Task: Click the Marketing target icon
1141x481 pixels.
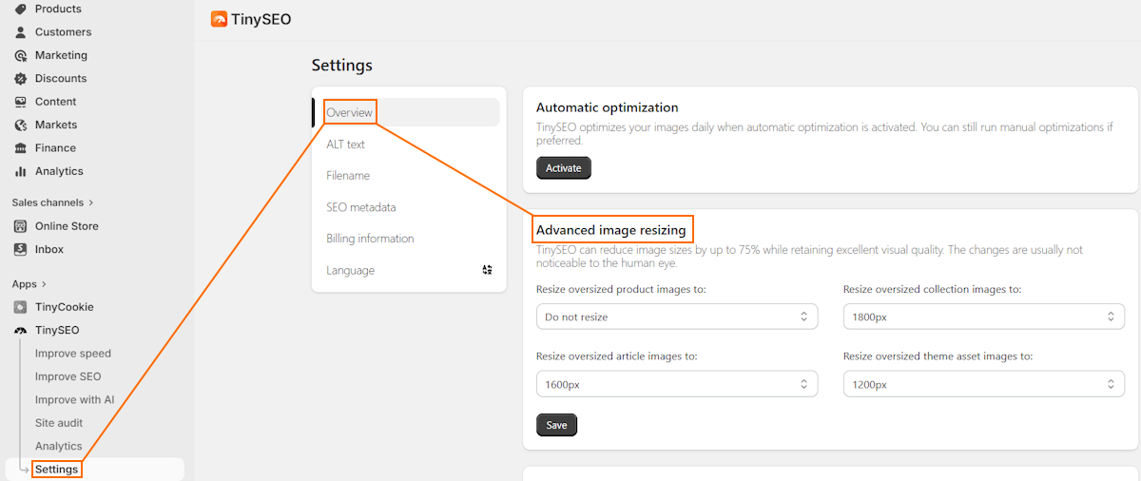Action: (x=20, y=55)
